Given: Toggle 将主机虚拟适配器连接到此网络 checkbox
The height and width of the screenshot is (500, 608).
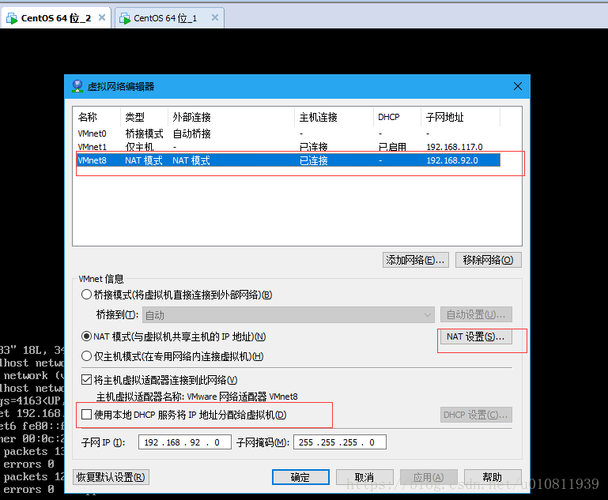Looking at the screenshot, I should click(x=86, y=380).
